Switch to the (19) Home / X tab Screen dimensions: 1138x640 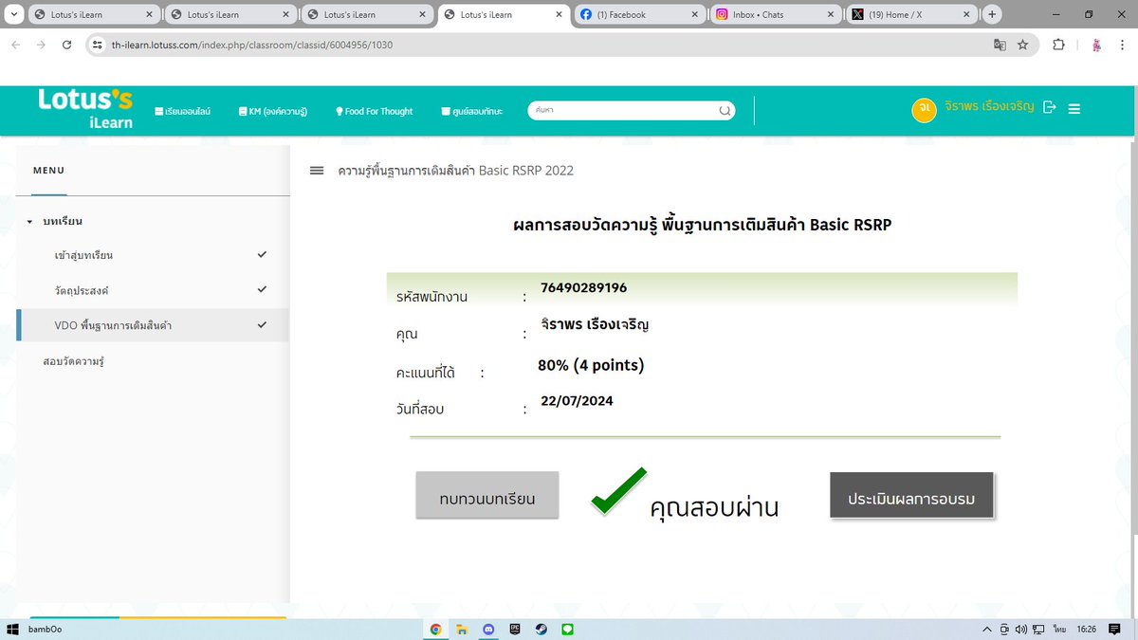(x=911, y=14)
